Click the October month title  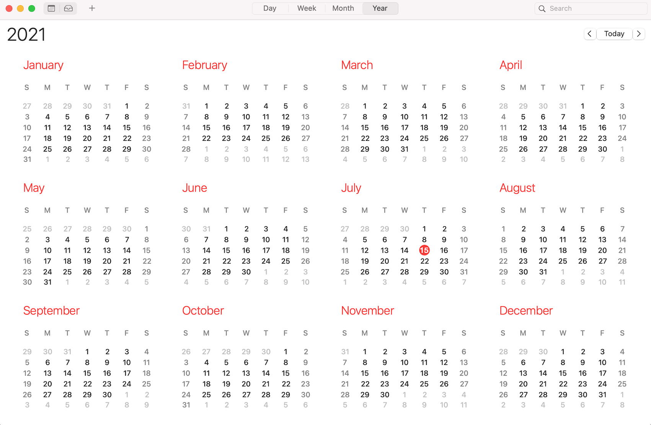203,311
